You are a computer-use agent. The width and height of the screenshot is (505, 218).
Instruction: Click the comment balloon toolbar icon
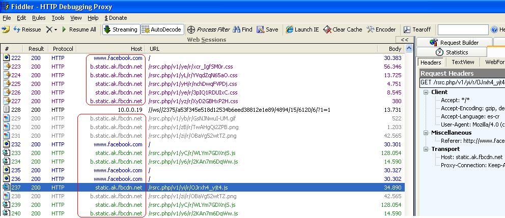pyautogui.click(x=6, y=29)
